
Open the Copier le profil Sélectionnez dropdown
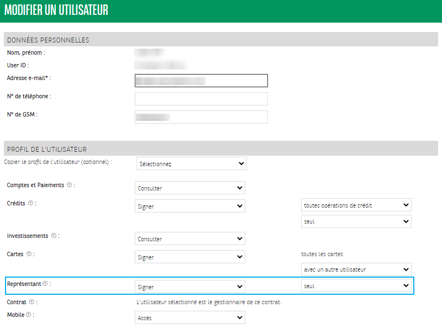(x=191, y=164)
